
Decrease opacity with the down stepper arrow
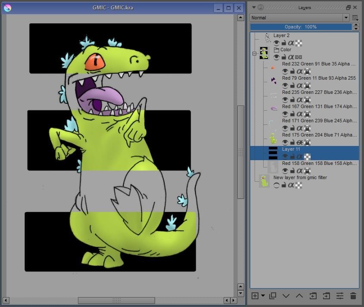356,29
